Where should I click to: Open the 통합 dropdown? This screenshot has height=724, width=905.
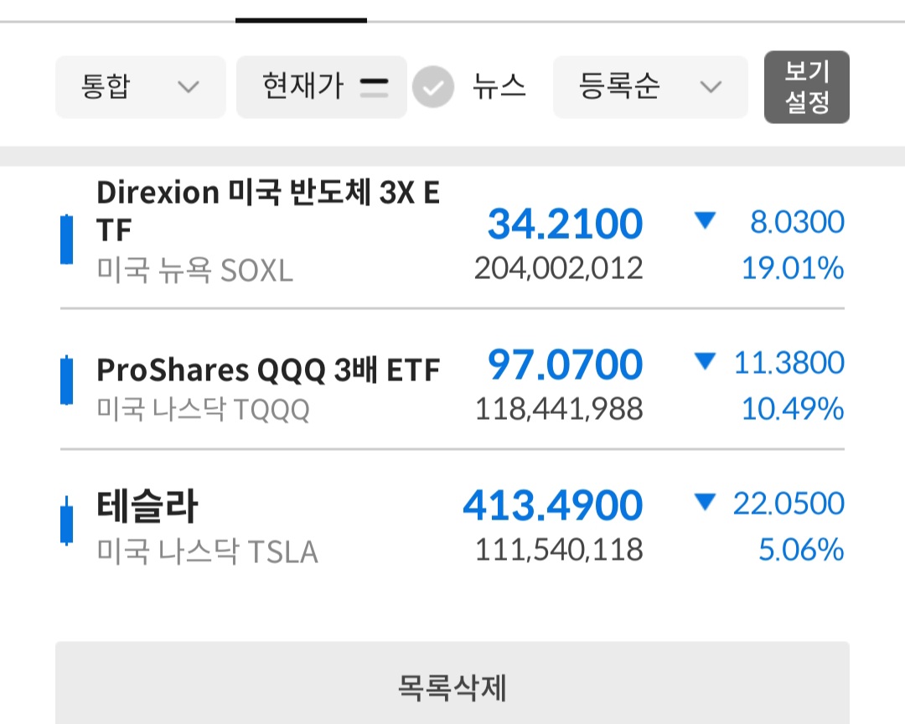[x=140, y=87]
